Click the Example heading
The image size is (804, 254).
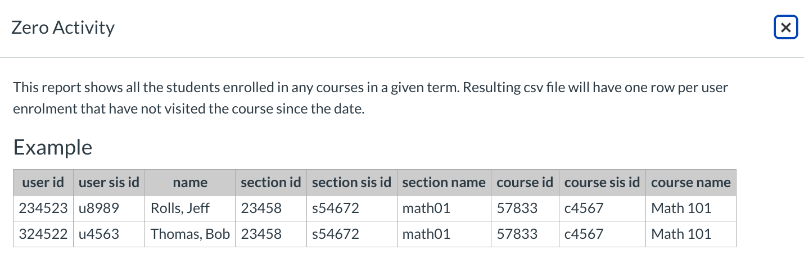point(52,147)
